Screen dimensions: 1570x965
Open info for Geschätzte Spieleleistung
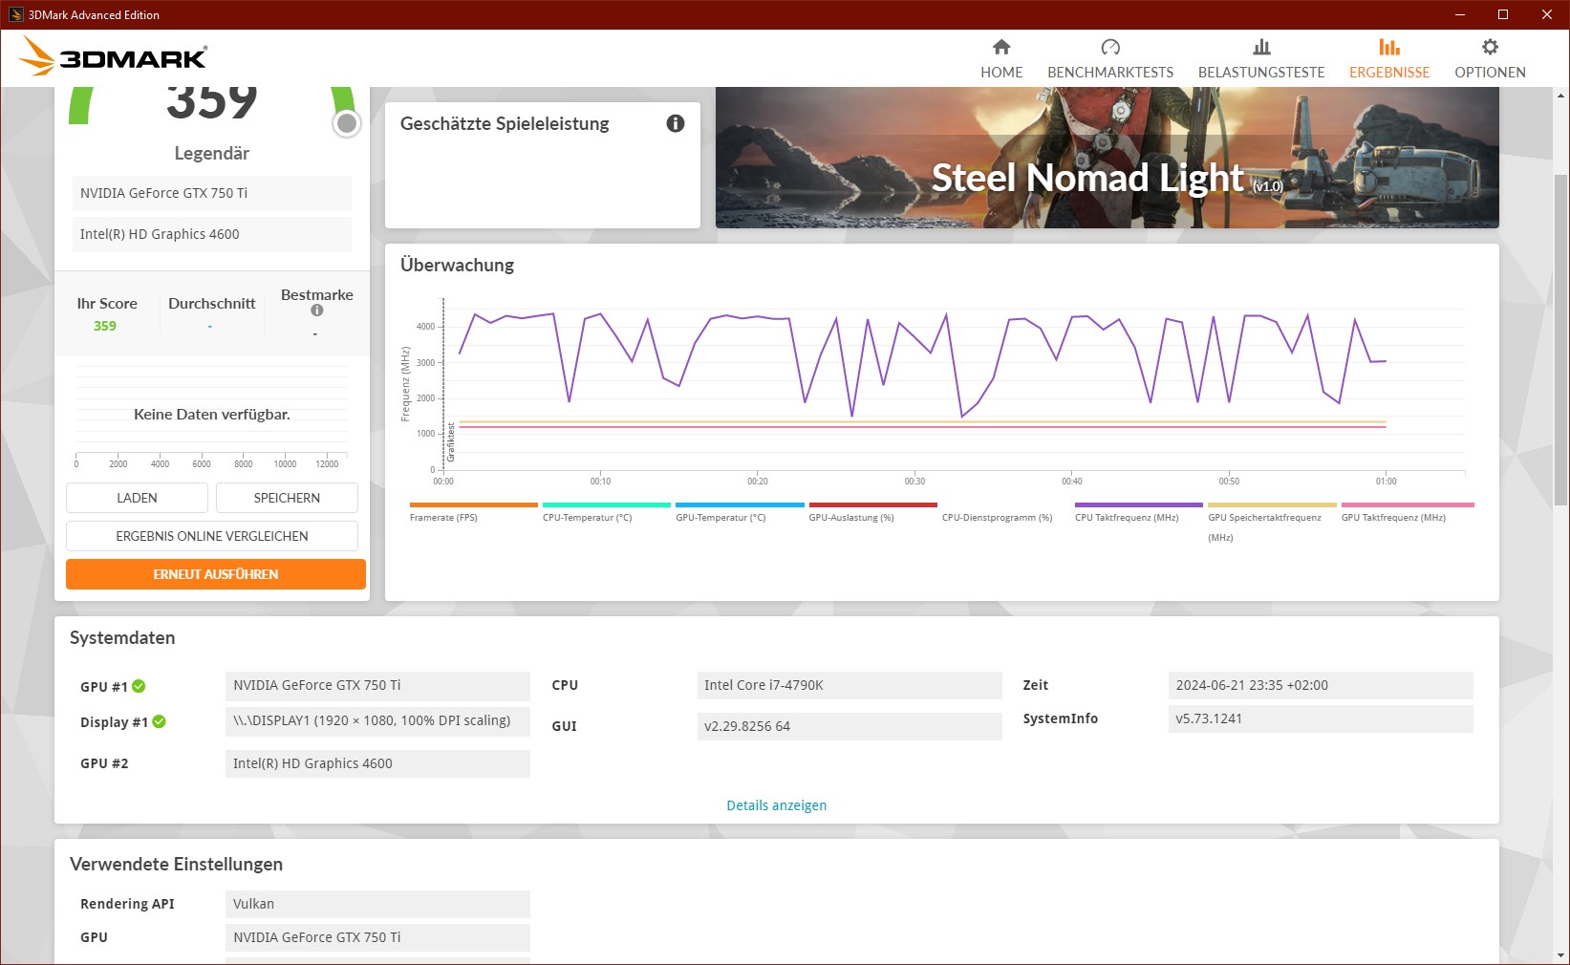[x=676, y=123]
